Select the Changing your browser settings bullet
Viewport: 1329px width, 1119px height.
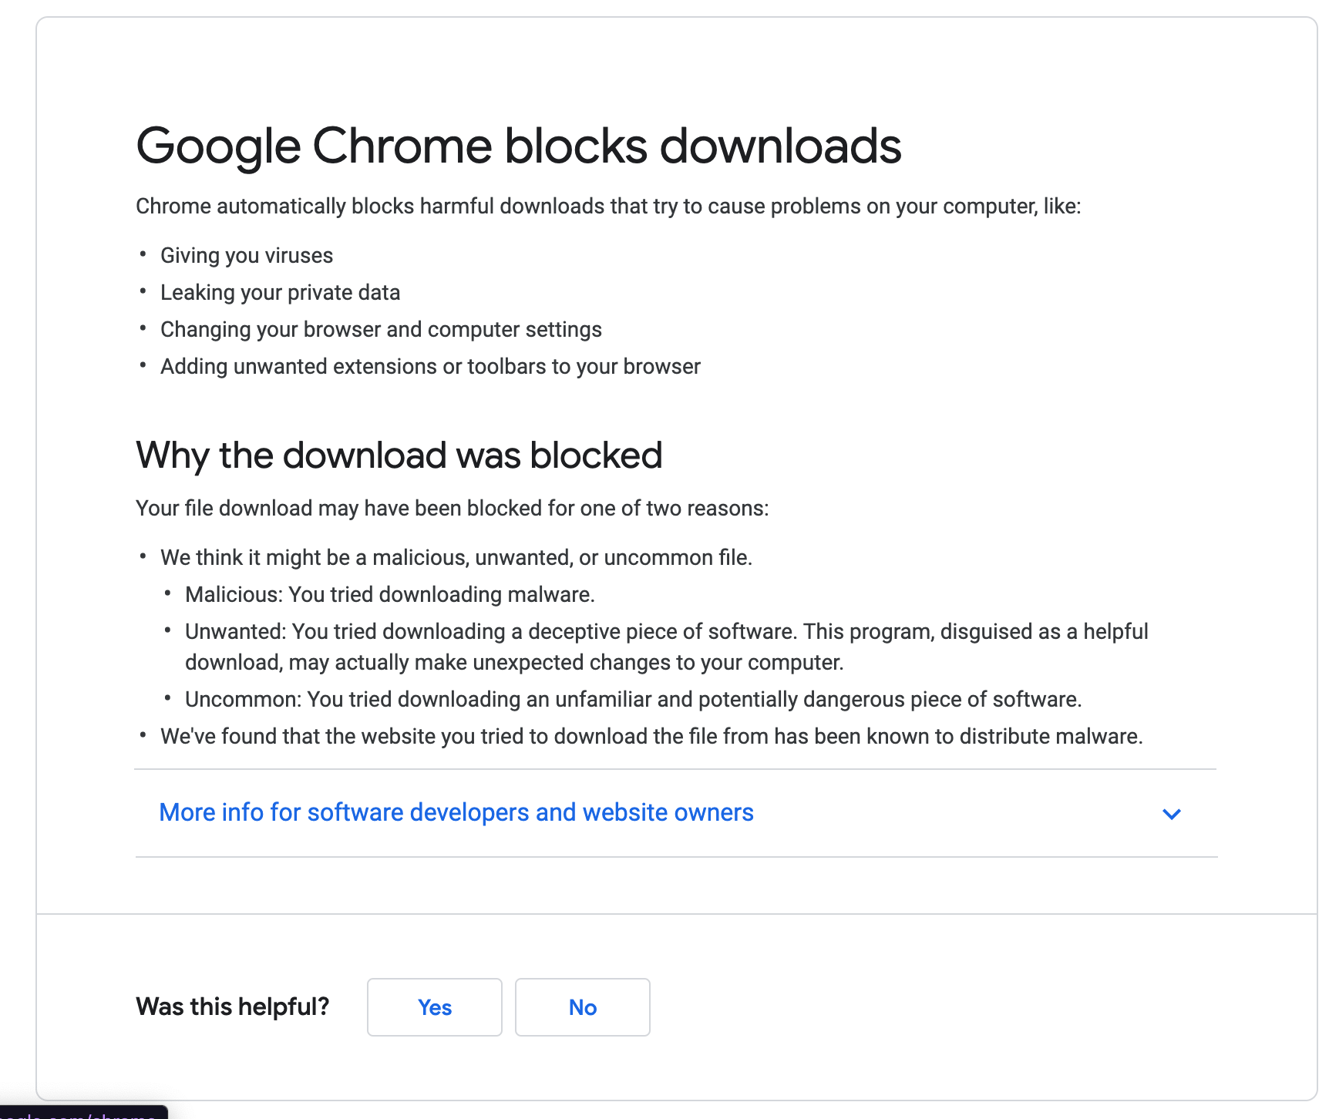click(381, 329)
